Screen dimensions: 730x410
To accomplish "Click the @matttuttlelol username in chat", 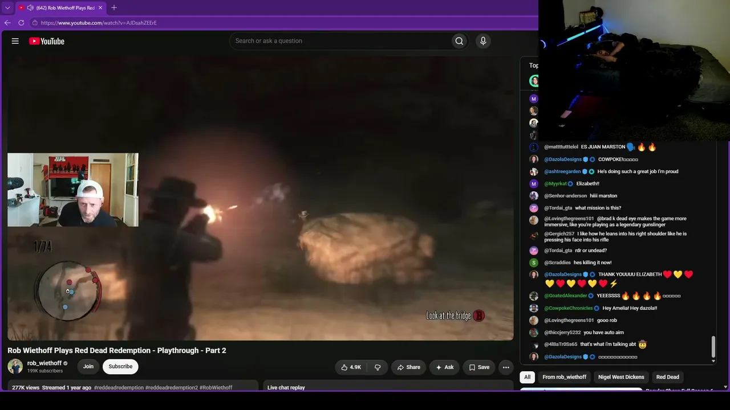I will coord(561,147).
